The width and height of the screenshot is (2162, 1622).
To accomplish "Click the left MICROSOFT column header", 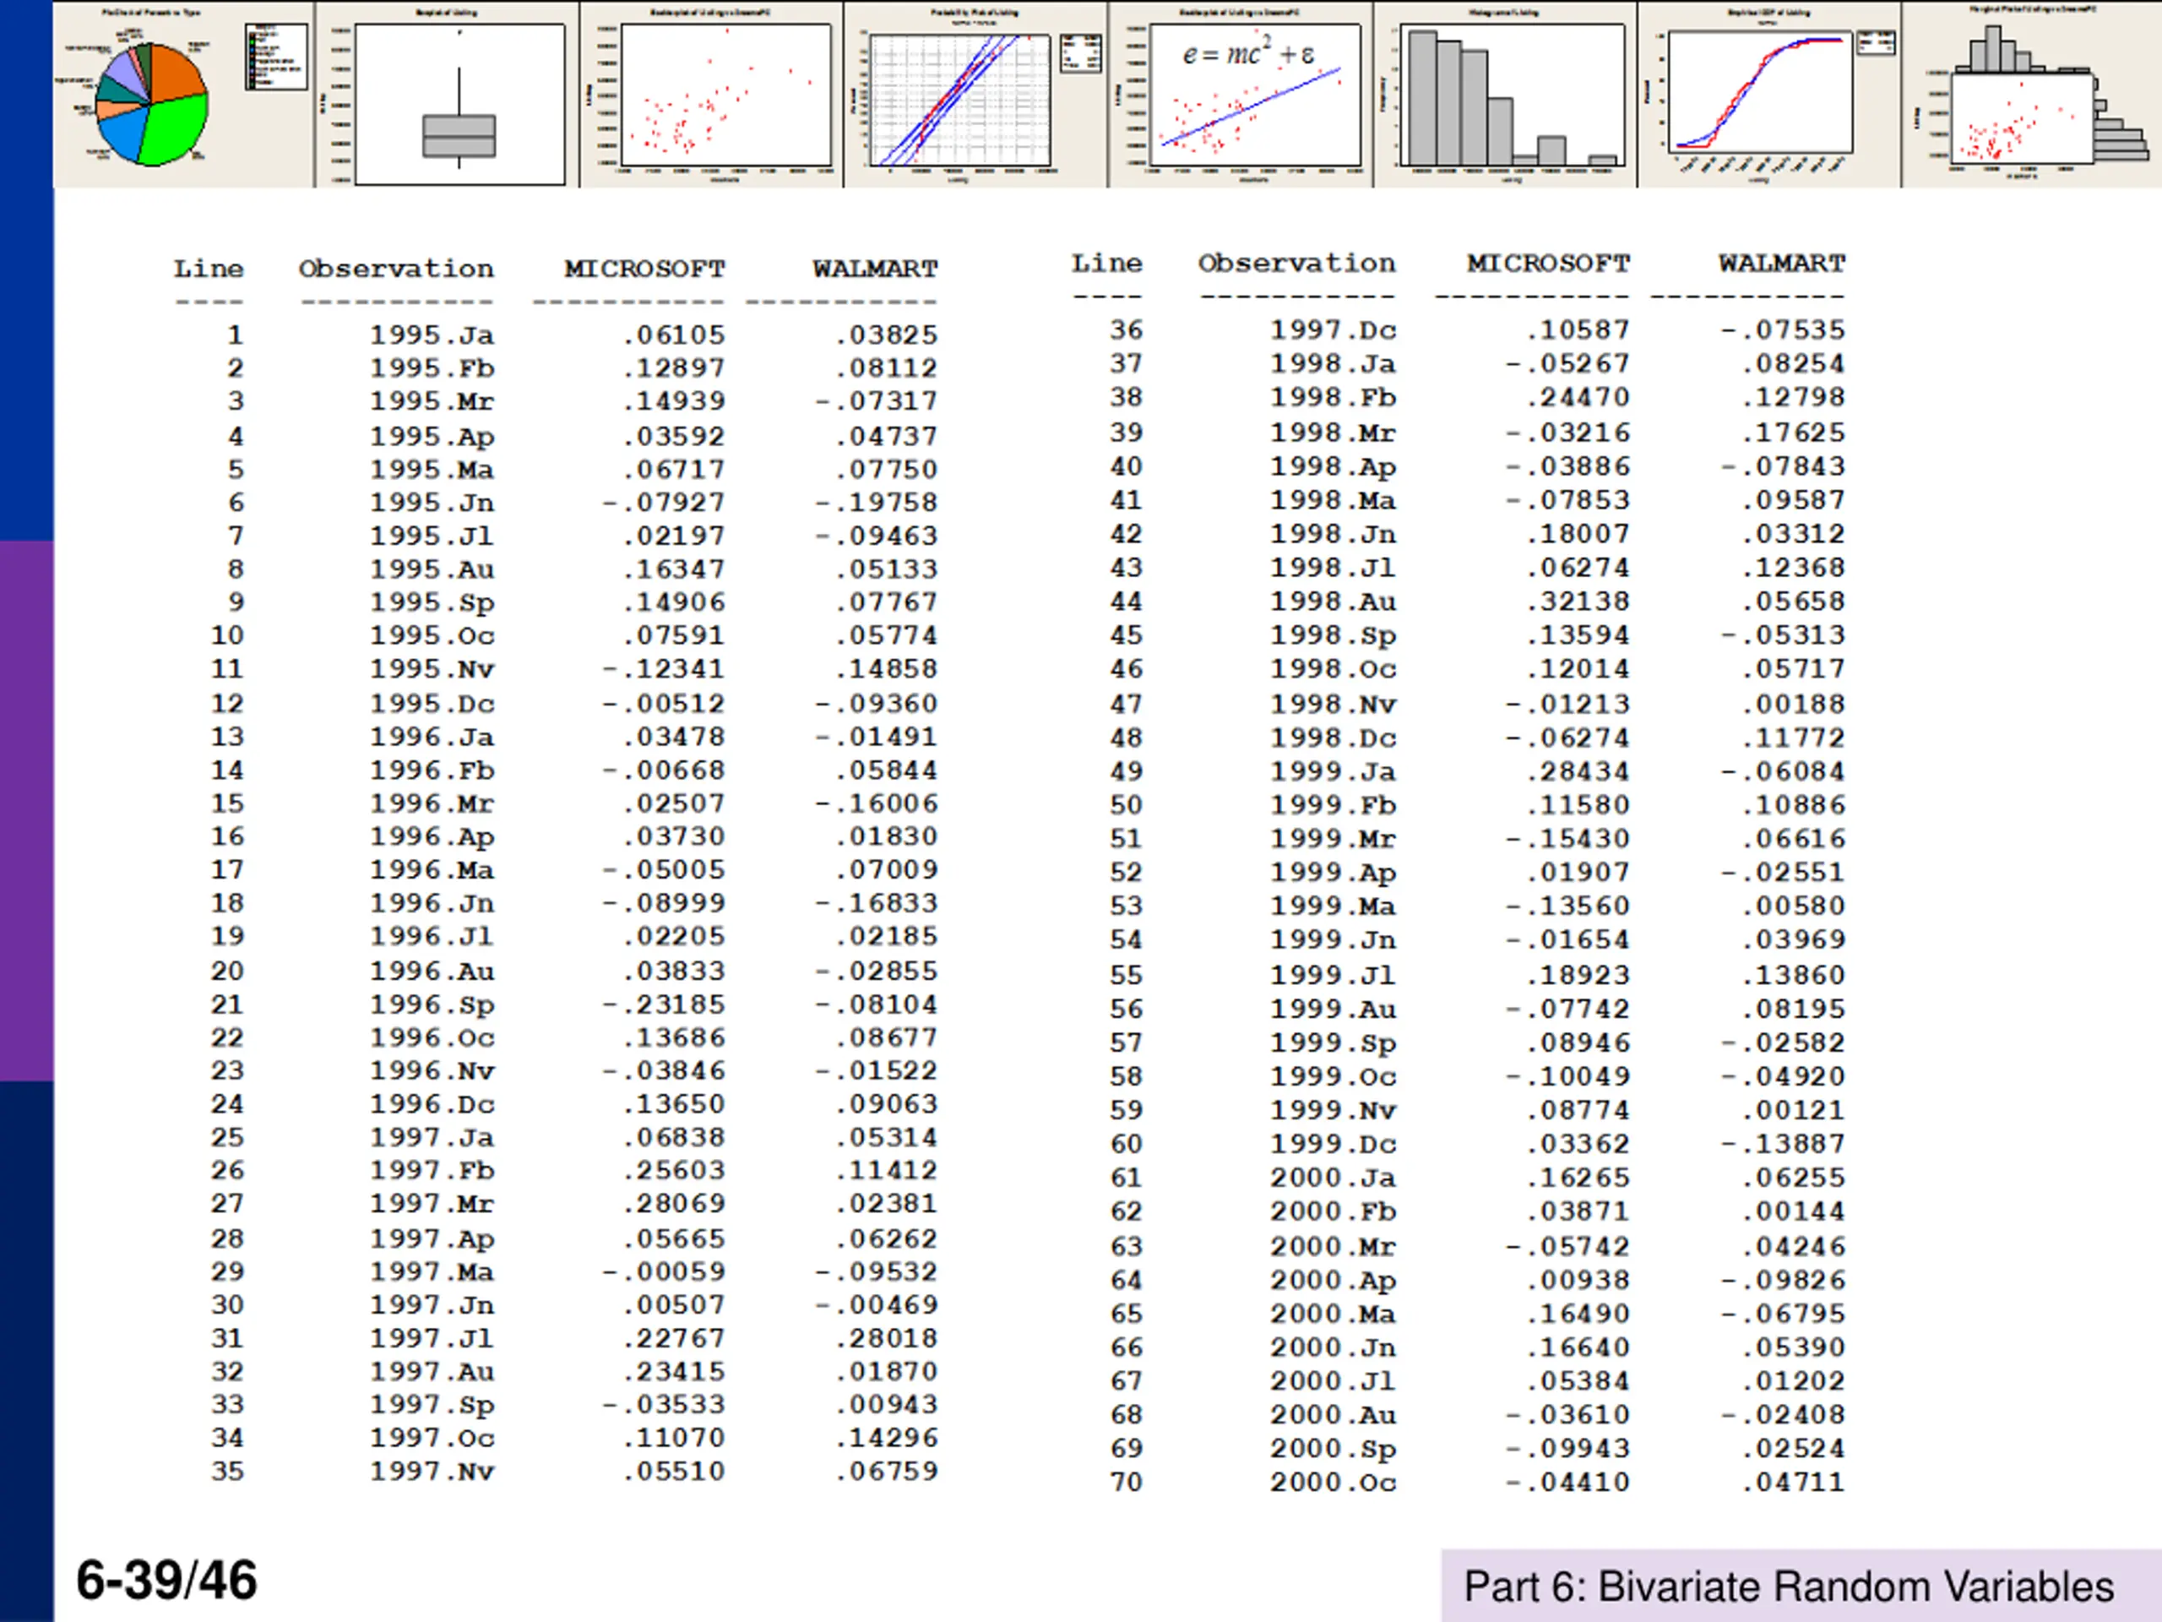I will [x=645, y=269].
